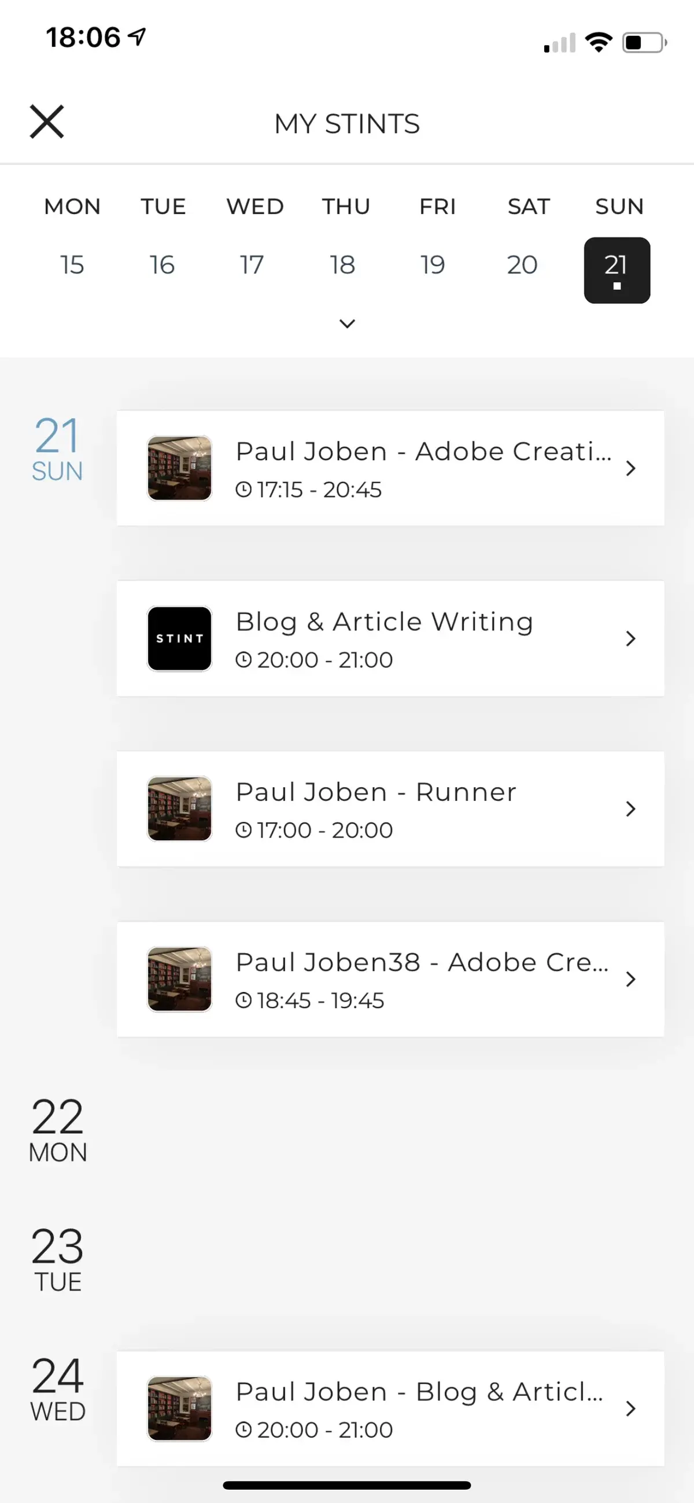Open details for Paul Joben - Runner stint
694x1503 pixels.
click(x=390, y=808)
